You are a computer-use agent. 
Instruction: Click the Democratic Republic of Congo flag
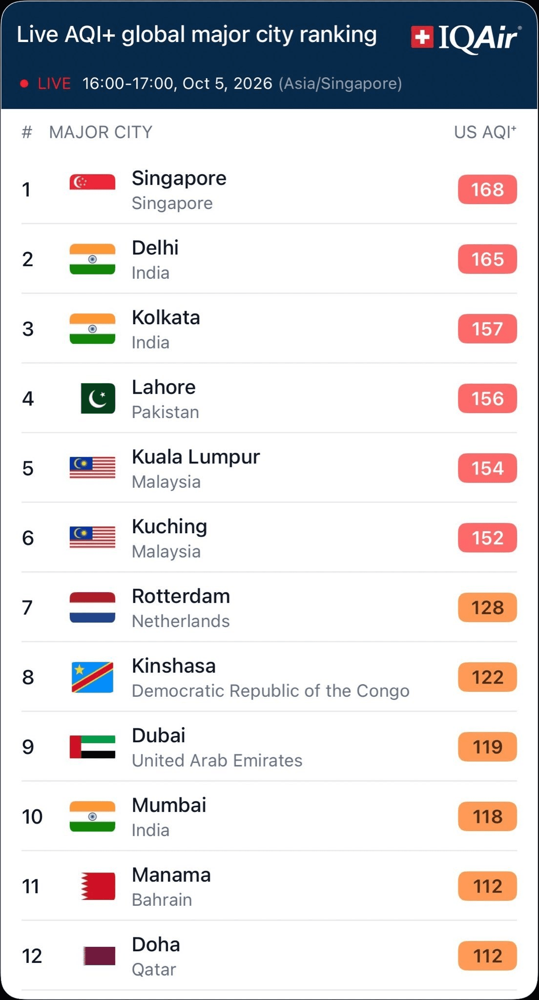[x=92, y=677]
